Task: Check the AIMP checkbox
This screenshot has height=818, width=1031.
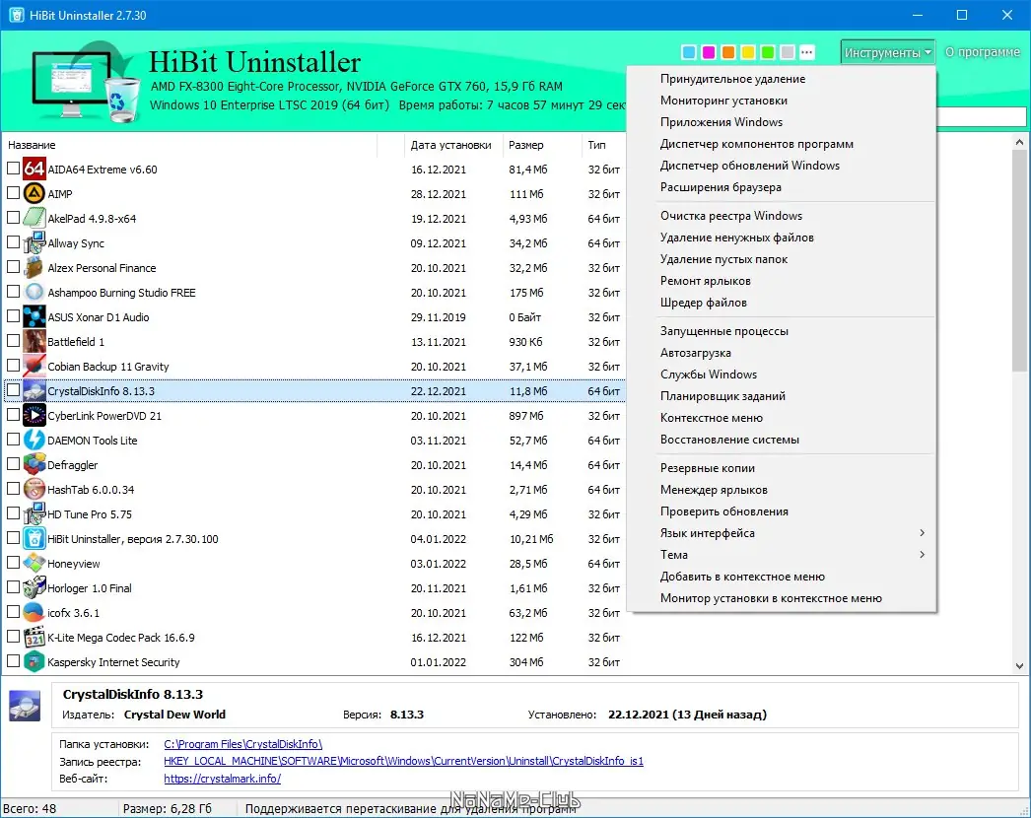Action: (x=13, y=192)
